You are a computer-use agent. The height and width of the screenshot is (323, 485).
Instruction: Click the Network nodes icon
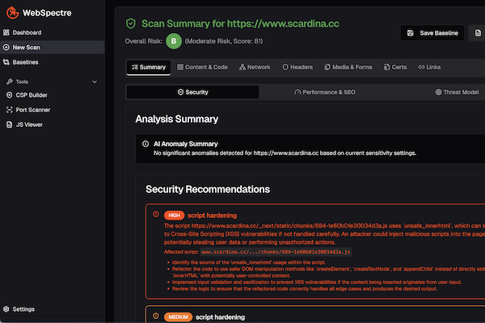(242, 67)
